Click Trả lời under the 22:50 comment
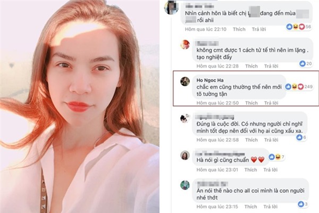This screenshot has width=319, height=213. 271,103
